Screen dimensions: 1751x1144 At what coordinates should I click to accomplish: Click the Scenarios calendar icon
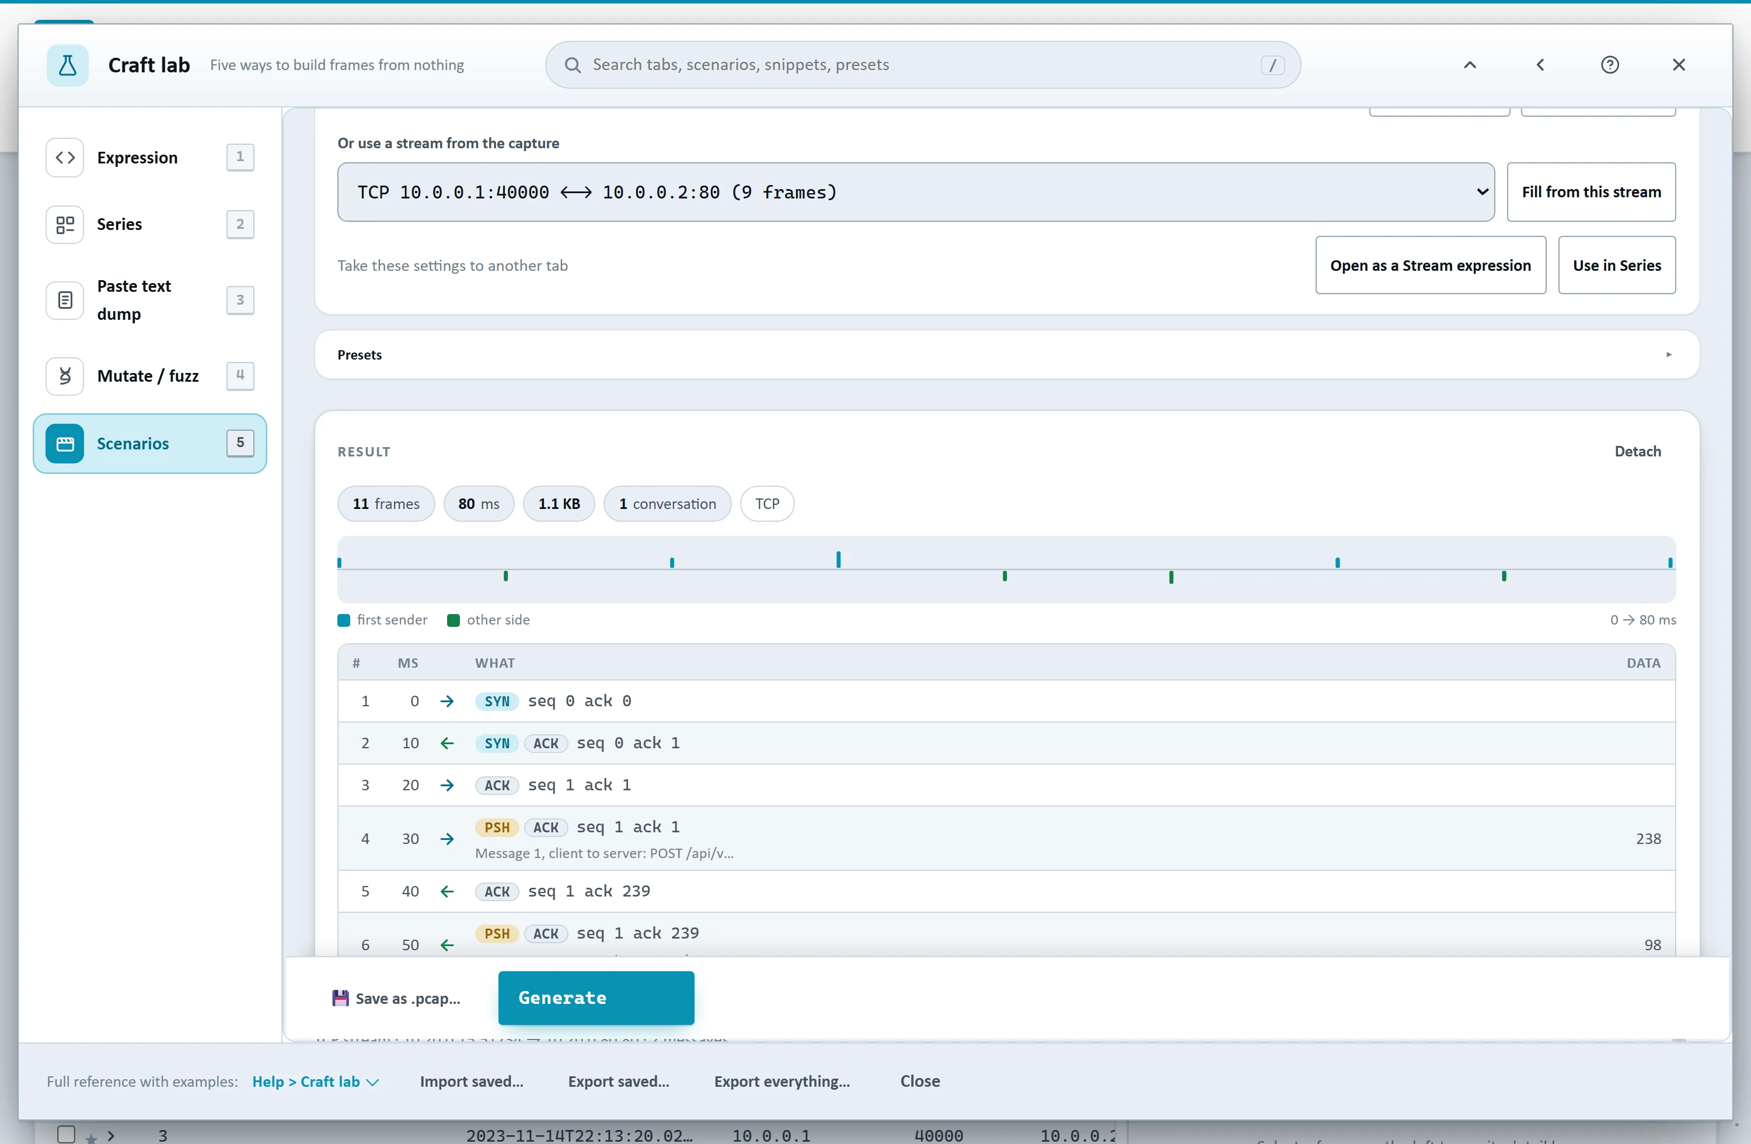pyautogui.click(x=65, y=444)
